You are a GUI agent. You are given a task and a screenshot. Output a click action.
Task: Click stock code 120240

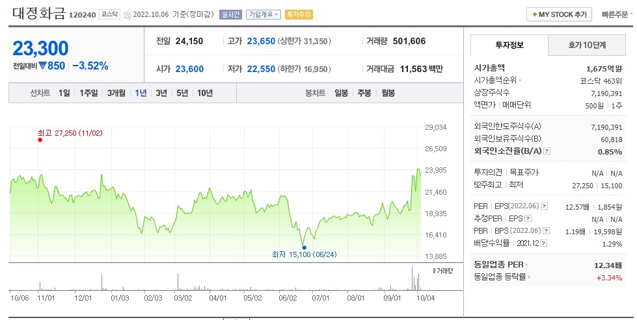(x=83, y=15)
